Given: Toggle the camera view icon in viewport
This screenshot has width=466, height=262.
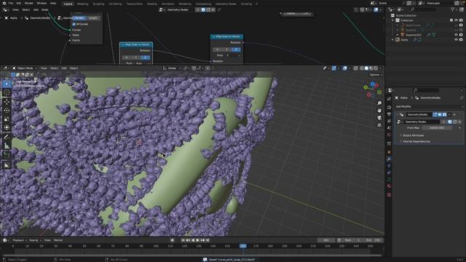Looking at the screenshot, I should click(x=379, y=118).
